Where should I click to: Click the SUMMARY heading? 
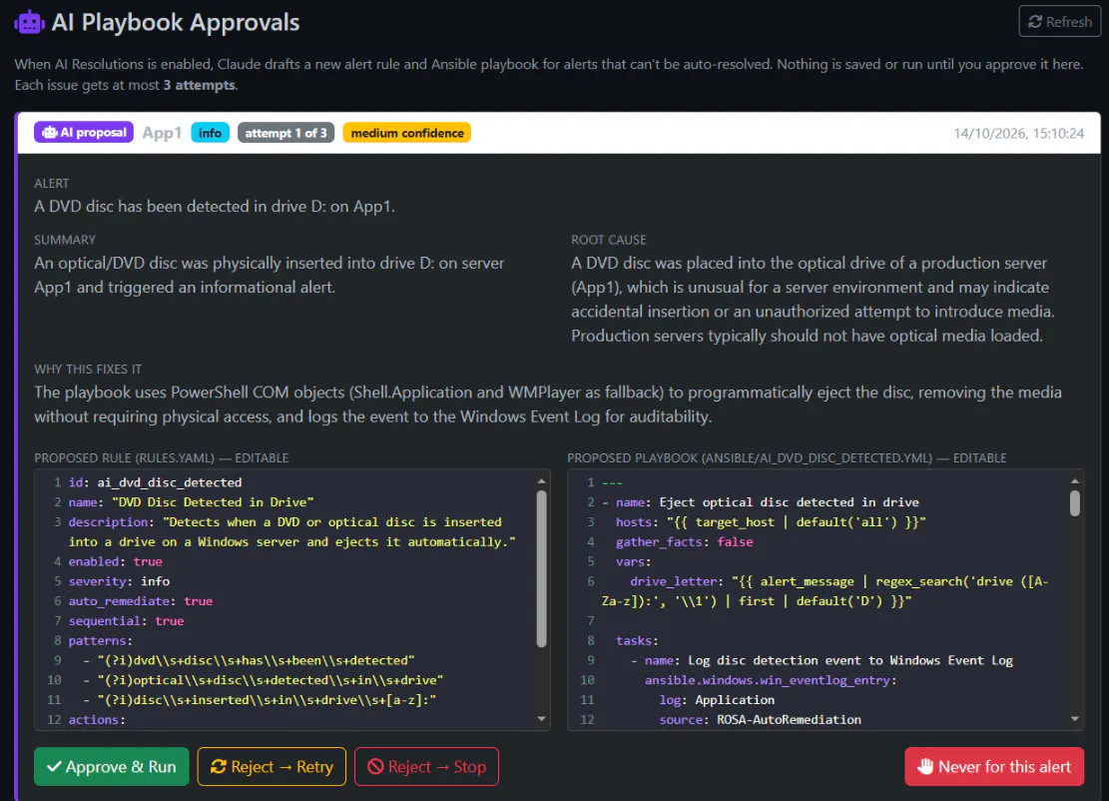tap(64, 240)
